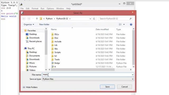The height and width of the screenshot is (95, 169).
Task: Open Downloads under Favorites
Action: (34, 38)
